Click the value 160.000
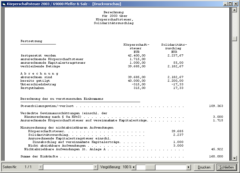Screen dimensions: 240x173 point(216,156)
